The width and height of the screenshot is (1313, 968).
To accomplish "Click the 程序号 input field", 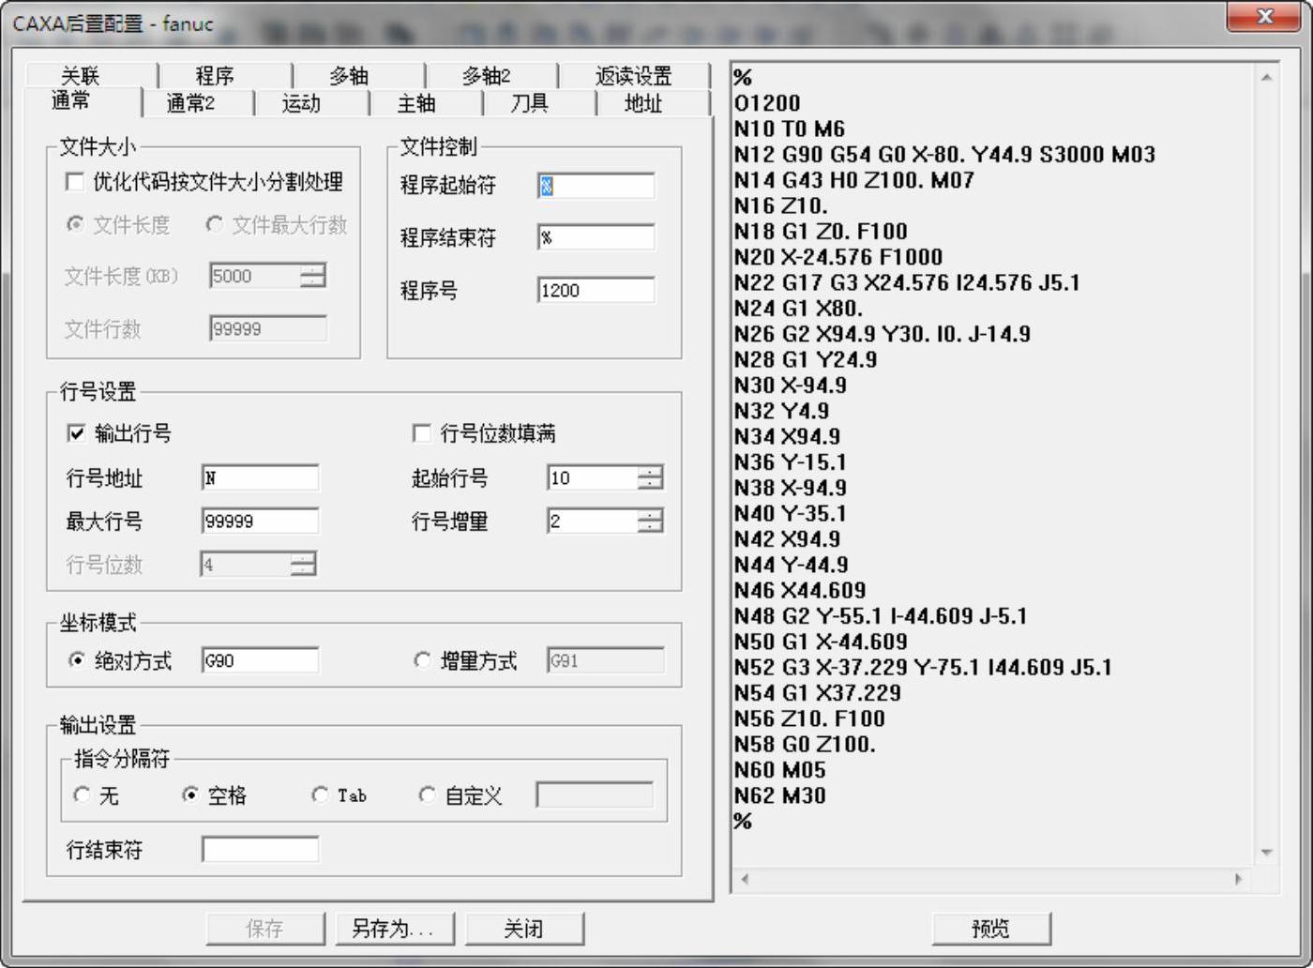I will click(x=596, y=291).
